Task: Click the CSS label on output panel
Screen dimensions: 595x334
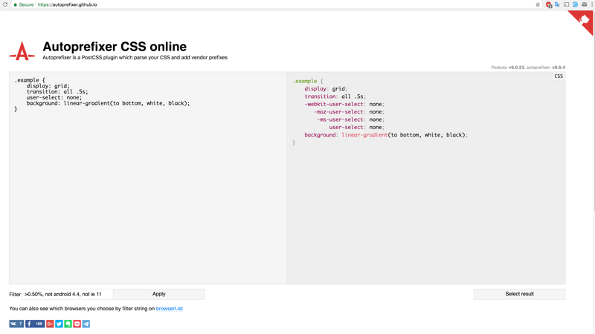Action: click(x=559, y=76)
